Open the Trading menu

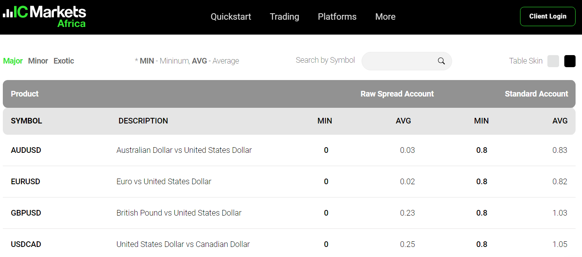[x=284, y=16]
